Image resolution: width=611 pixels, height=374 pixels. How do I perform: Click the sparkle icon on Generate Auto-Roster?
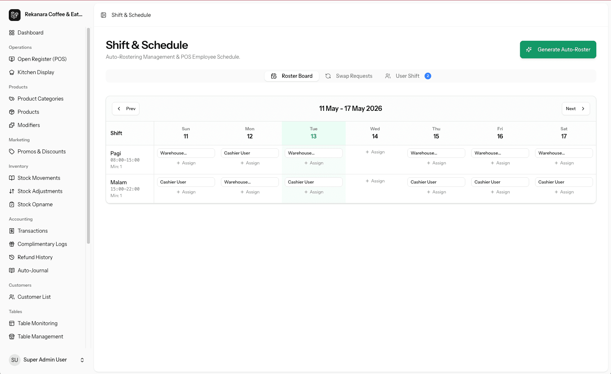[x=529, y=50]
